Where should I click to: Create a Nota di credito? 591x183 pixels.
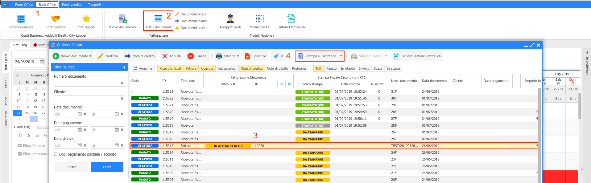point(139,56)
